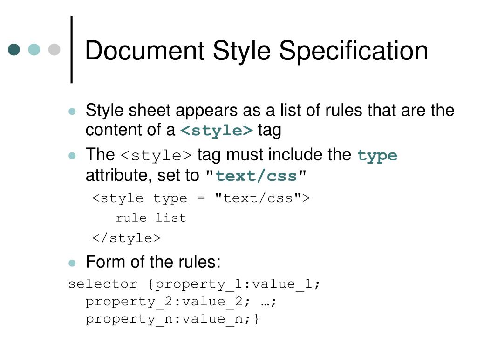Click the word "type" highlighted in green
This screenshot has height=357, width=477.
pos(377,156)
